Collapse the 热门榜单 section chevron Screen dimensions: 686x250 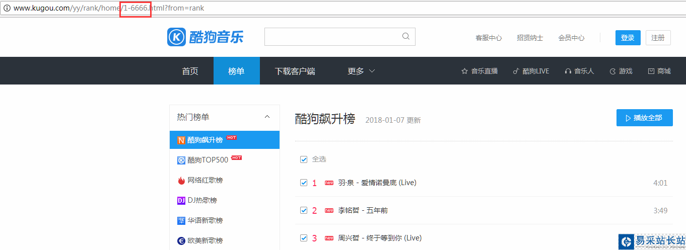(x=267, y=117)
